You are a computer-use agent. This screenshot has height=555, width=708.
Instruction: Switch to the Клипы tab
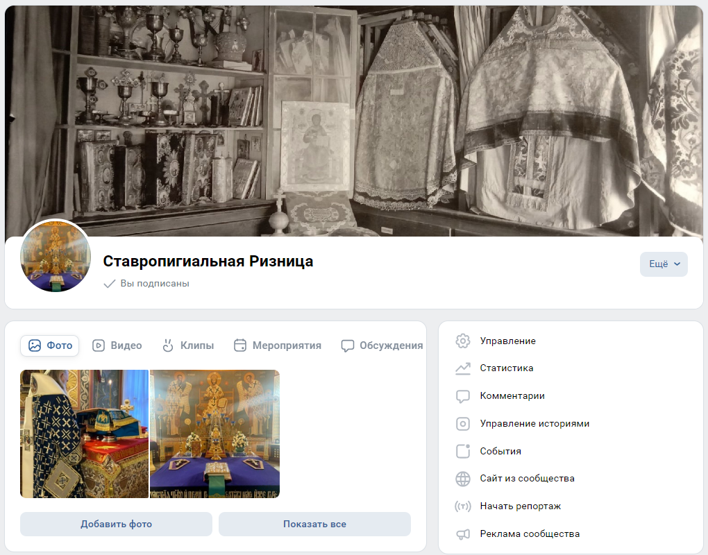[188, 345]
